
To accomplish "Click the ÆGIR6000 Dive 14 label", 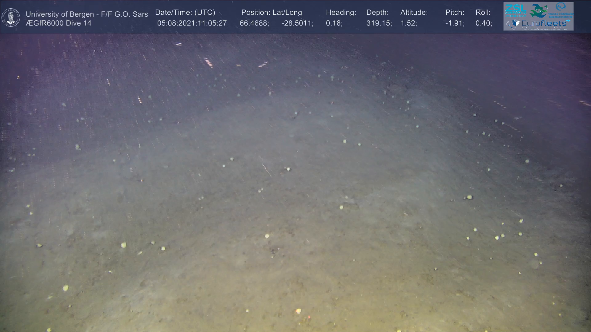I will click(58, 23).
